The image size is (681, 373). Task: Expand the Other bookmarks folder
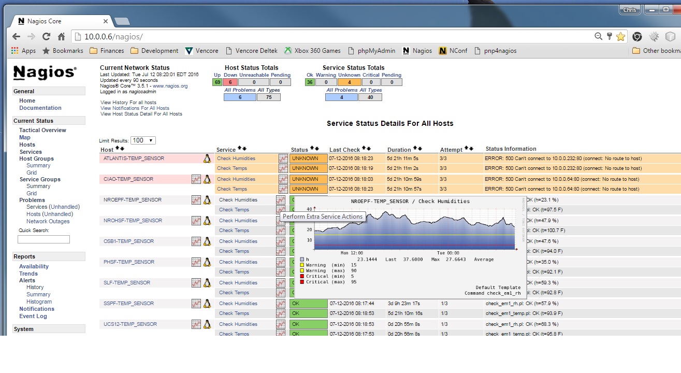click(656, 51)
